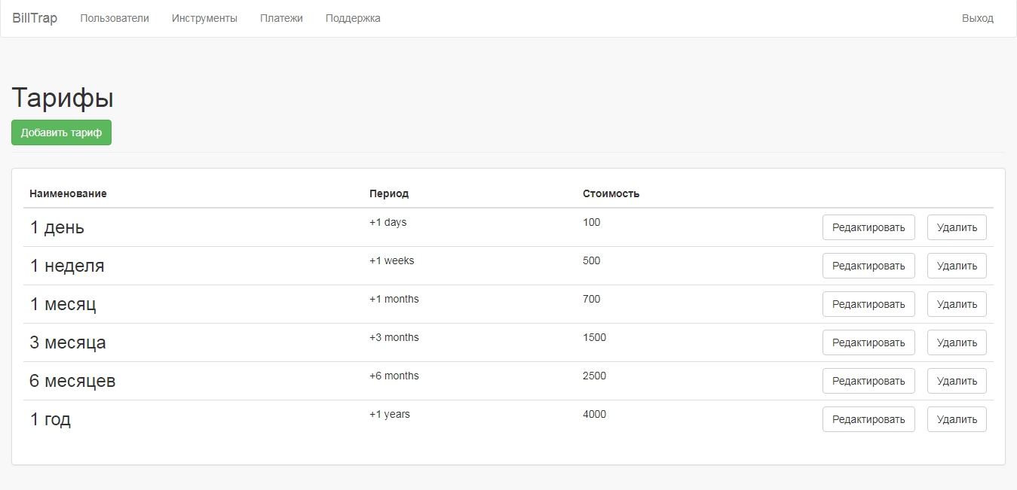Screen dimensions: 1017x490
Task: Open the Инструменты menu
Action: (204, 18)
